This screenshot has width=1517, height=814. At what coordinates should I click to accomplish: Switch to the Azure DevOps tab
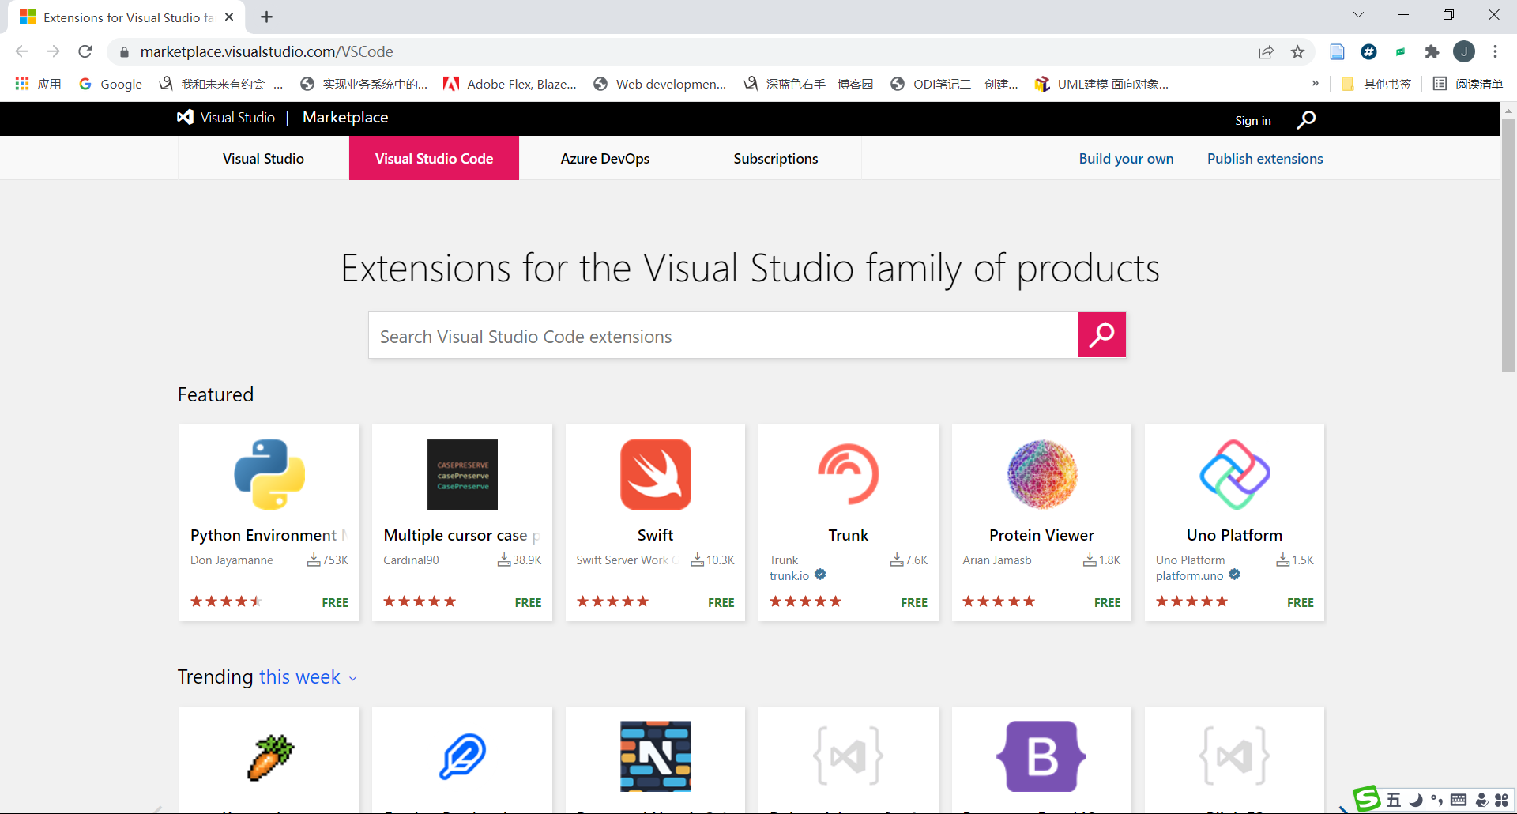pos(605,158)
